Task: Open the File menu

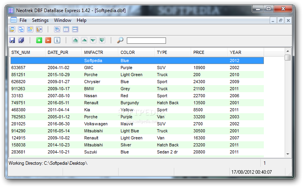Action: pyautogui.click(x=23, y=20)
